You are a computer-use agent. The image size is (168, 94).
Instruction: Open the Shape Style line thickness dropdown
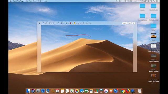coord(67,23)
